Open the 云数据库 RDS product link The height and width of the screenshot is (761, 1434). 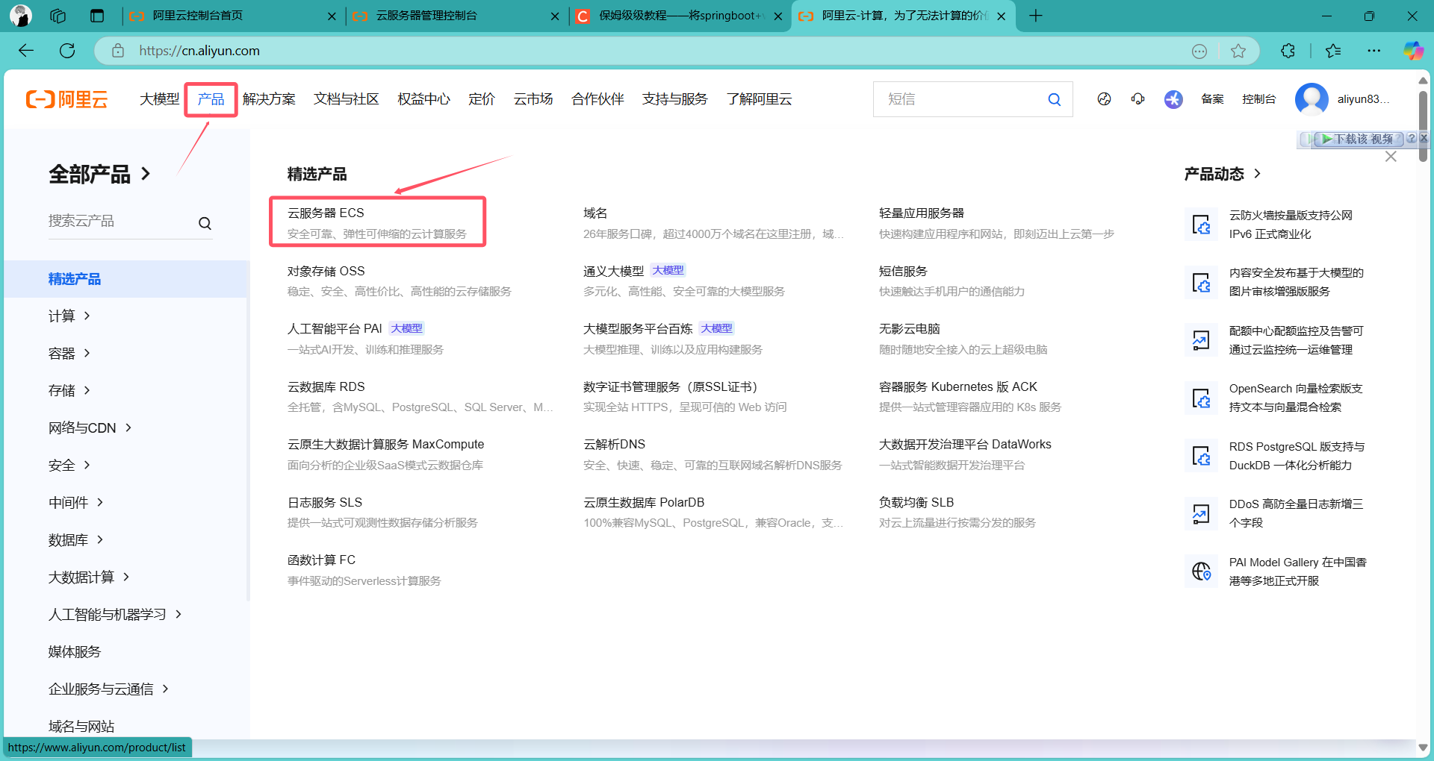(x=326, y=386)
